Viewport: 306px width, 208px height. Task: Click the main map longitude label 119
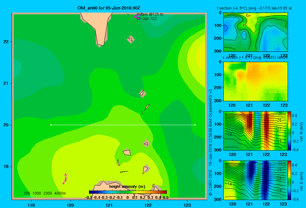[x=31, y=205]
